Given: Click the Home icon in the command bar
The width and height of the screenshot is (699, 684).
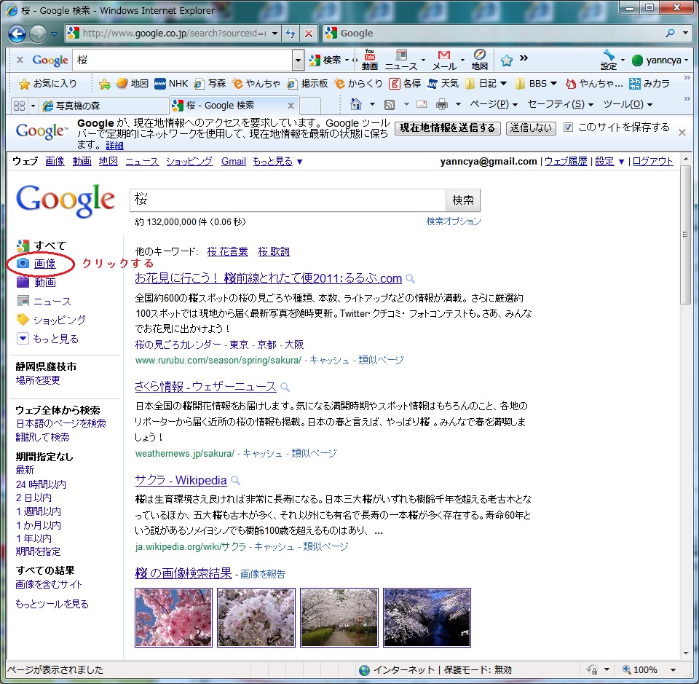Looking at the screenshot, I should [x=356, y=104].
